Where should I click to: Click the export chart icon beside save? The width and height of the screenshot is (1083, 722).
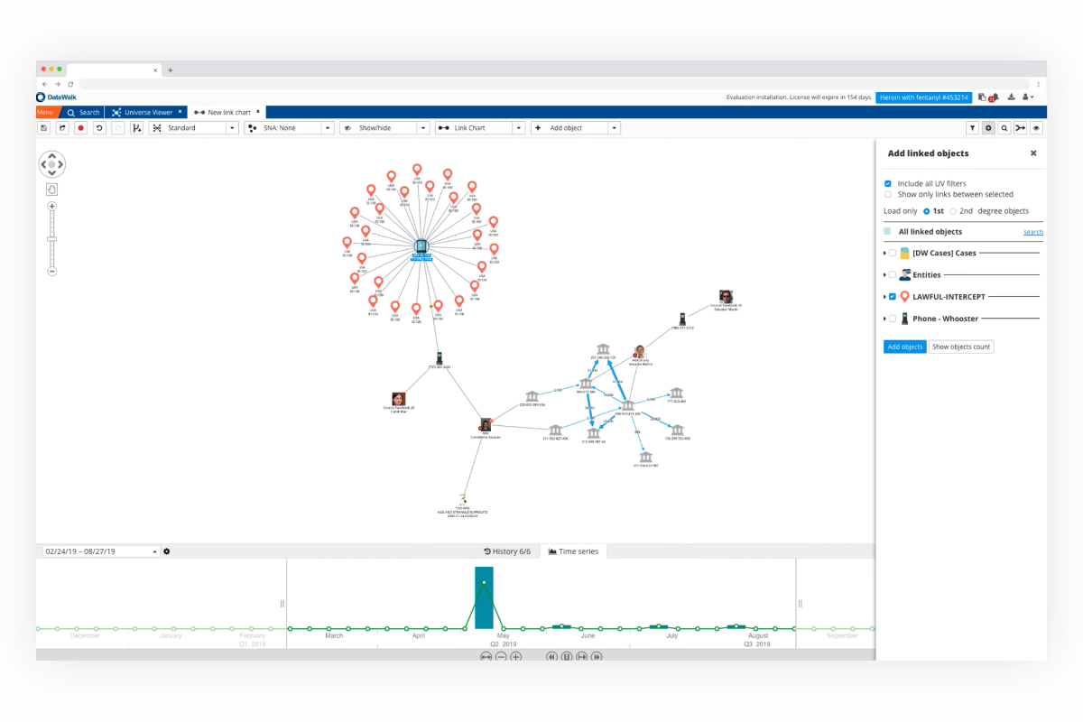pyautogui.click(x=62, y=128)
